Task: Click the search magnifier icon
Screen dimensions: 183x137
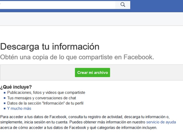Action: [123, 5]
